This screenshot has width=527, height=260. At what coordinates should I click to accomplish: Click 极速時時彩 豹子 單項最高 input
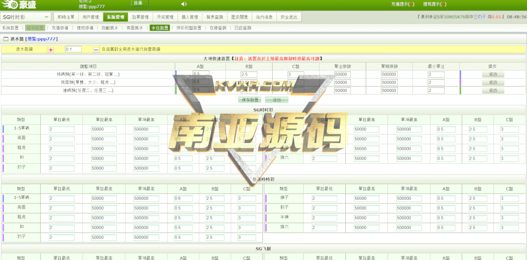[146, 237]
